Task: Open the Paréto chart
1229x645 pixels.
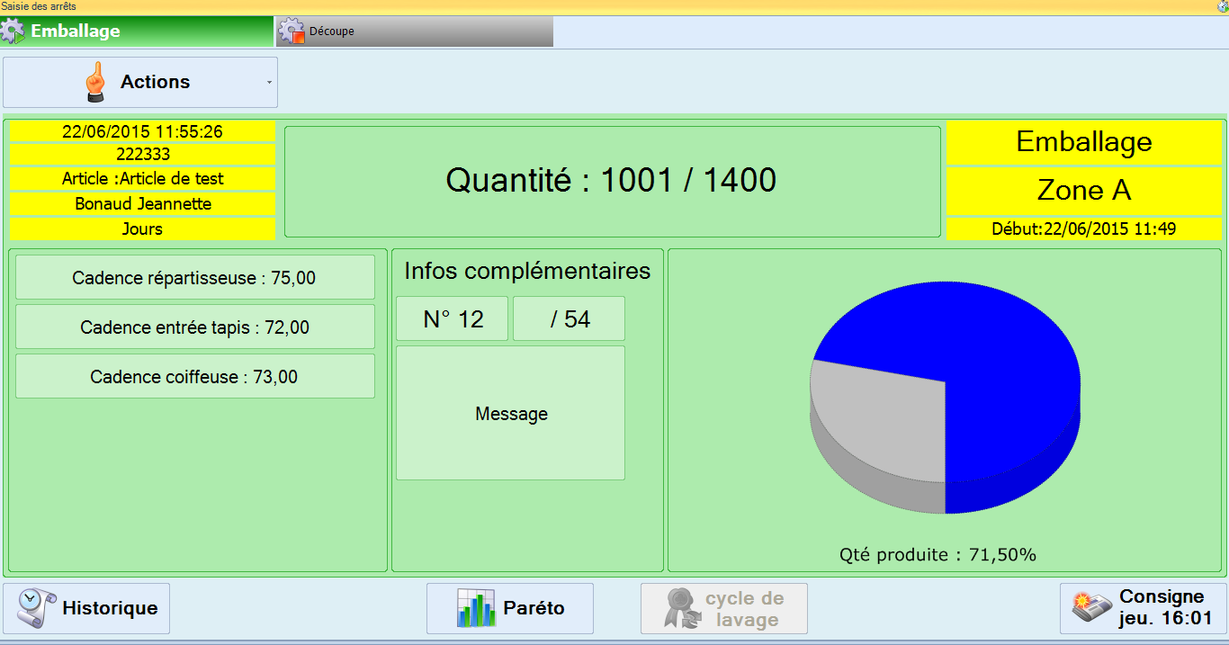Action: click(x=510, y=609)
